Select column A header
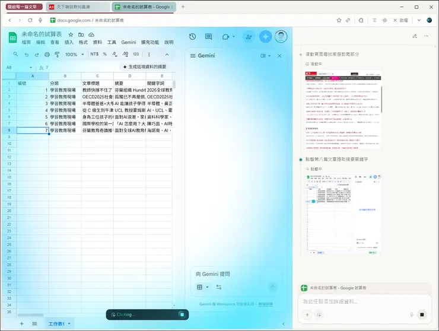Screen dimensions: 439x331 coord(33,76)
